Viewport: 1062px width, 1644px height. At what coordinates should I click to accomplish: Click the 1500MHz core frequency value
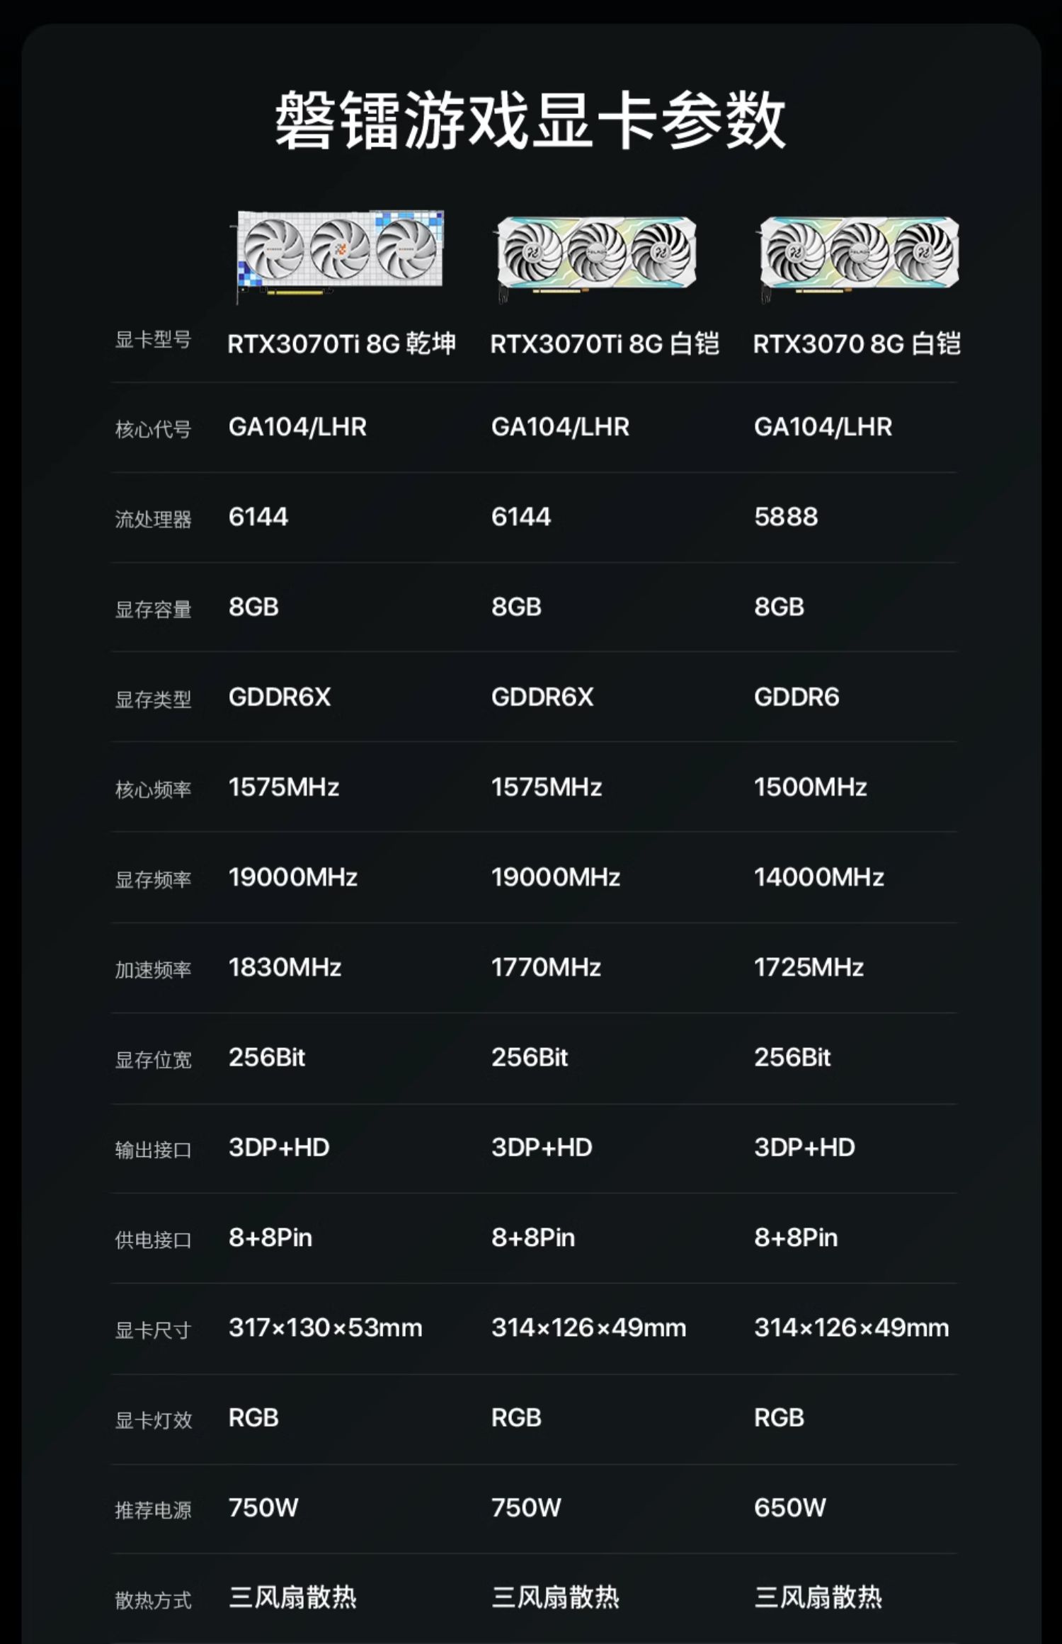coord(811,787)
